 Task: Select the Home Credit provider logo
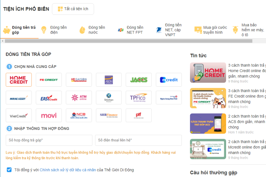tap(19, 80)
